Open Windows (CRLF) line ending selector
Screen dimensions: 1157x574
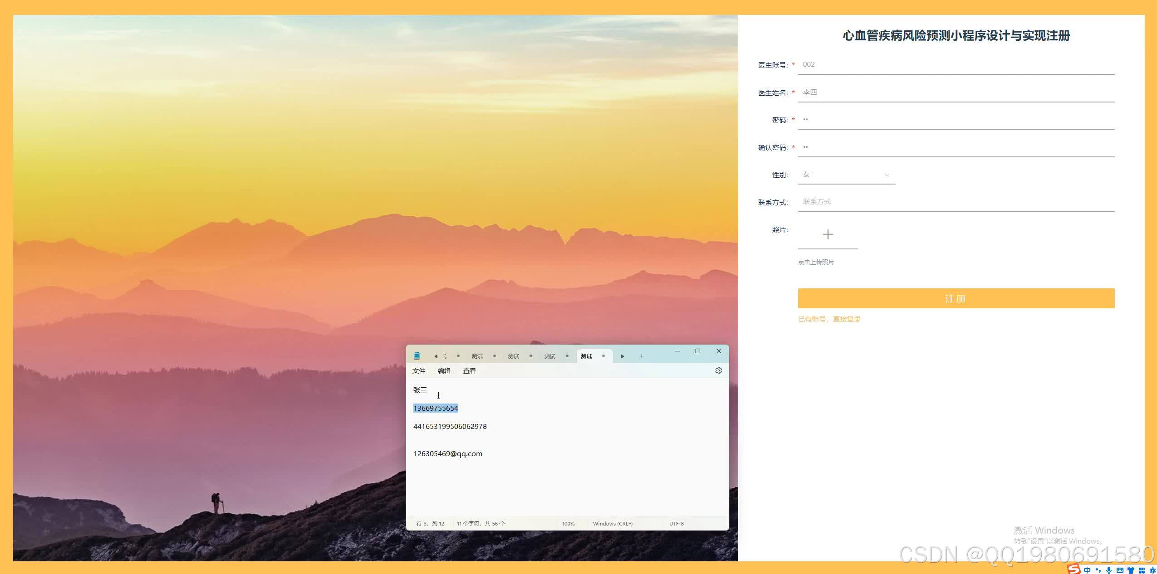pos(612,524)
